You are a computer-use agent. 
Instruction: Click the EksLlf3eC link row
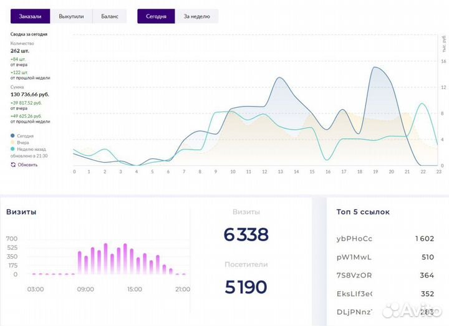(x=355, y=294)
